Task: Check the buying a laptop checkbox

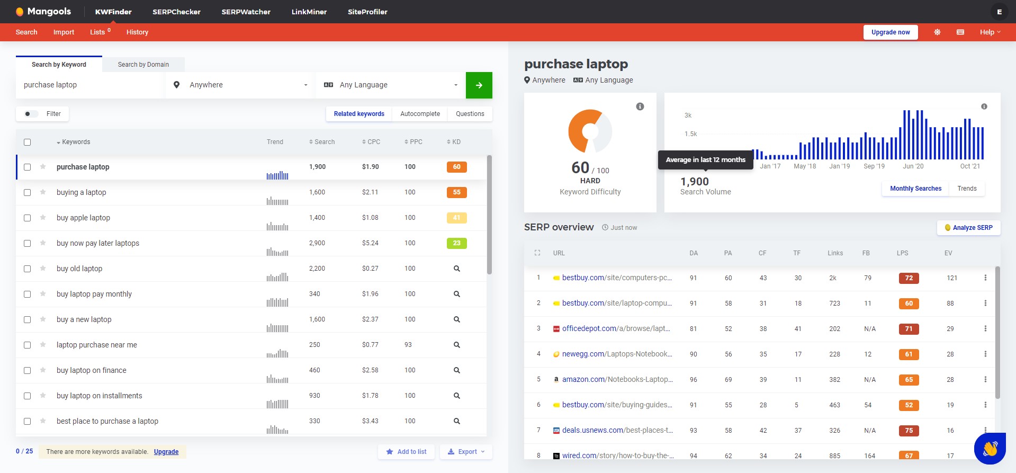Action: click(x=28, y=192)
